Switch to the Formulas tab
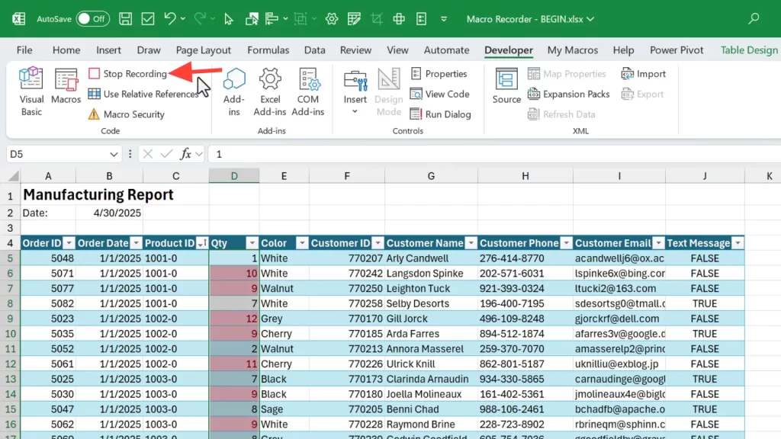 pyautogui.click(x=268, y=50)
